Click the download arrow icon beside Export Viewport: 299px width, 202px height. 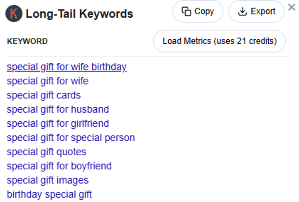click(242, 12)
